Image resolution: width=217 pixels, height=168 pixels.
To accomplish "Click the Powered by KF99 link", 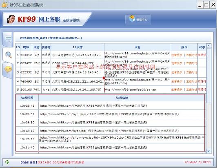I will coord(197,162).
